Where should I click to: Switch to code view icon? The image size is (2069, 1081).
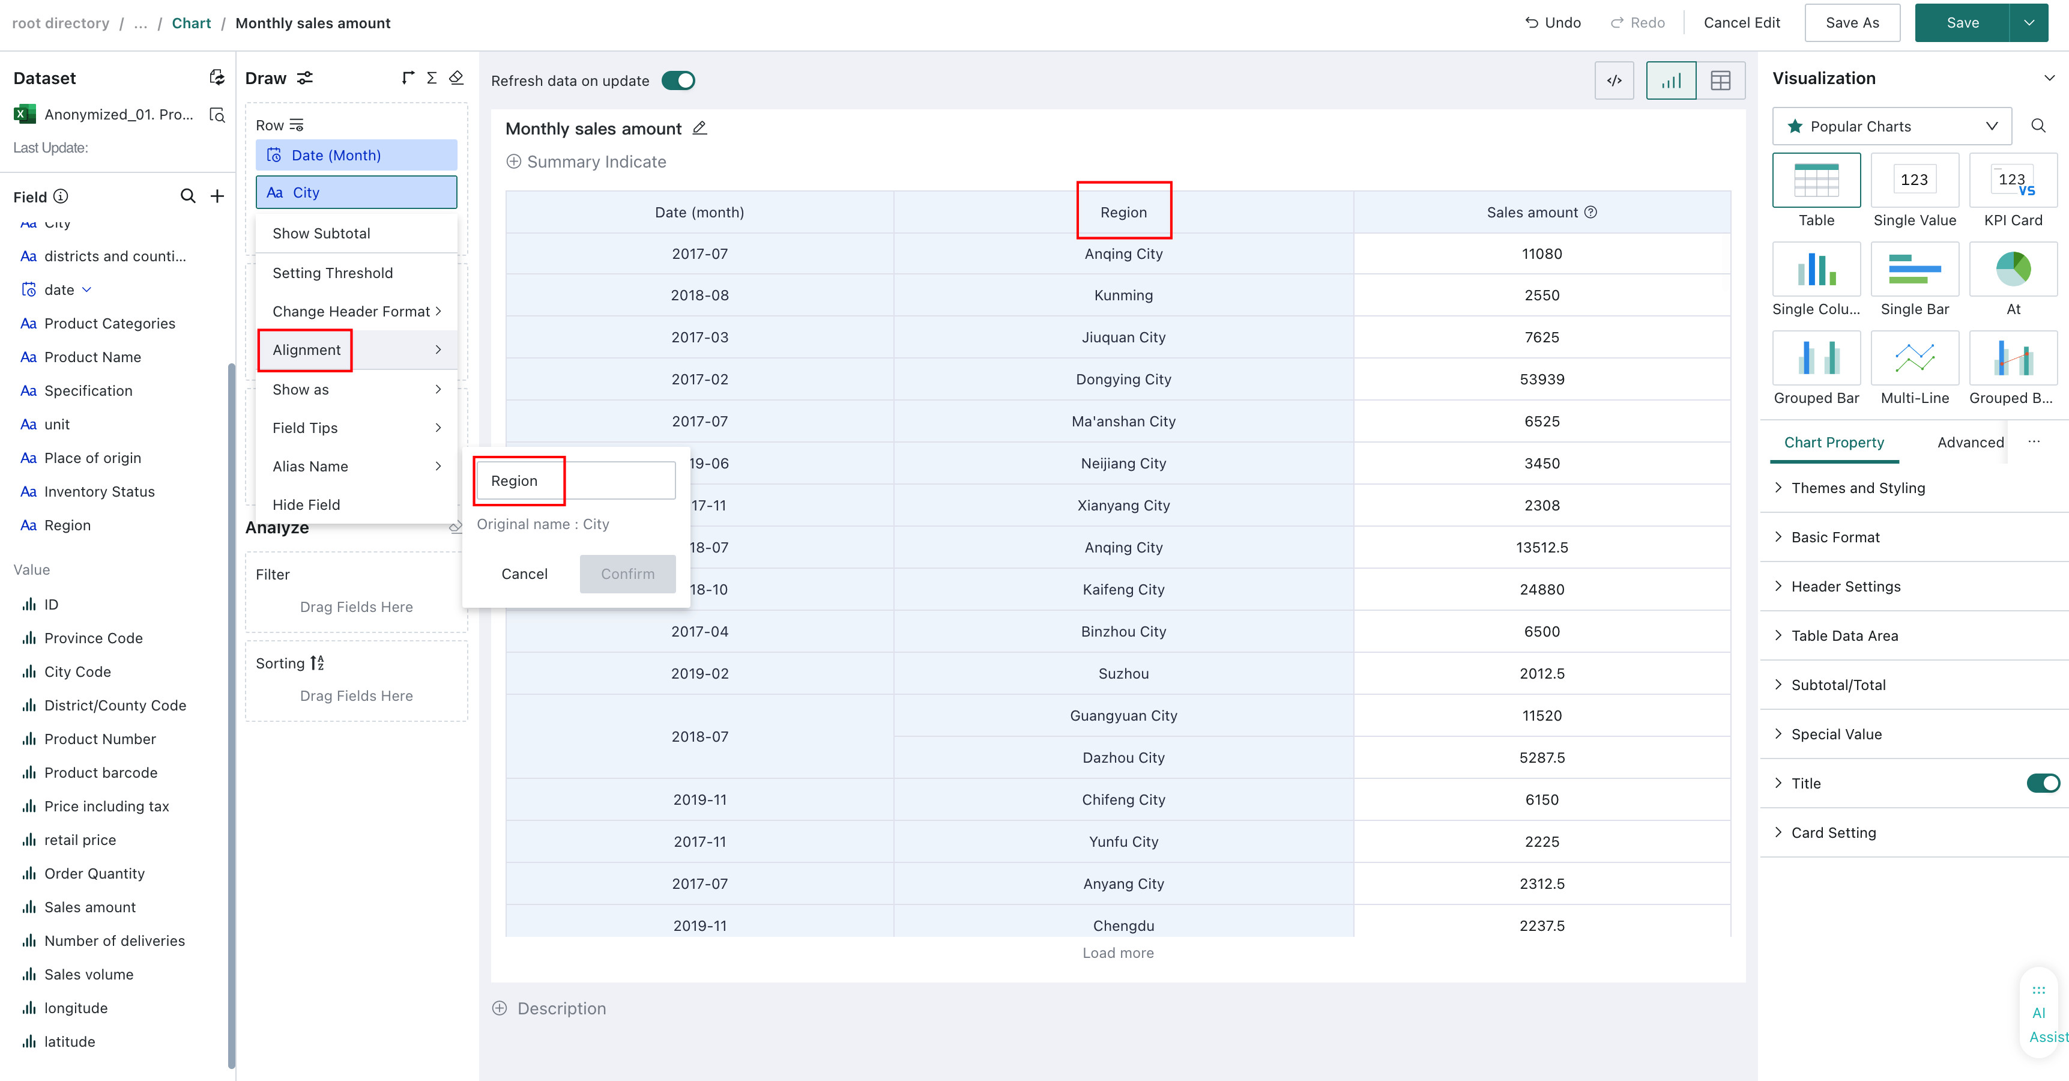coord(1614,80)
